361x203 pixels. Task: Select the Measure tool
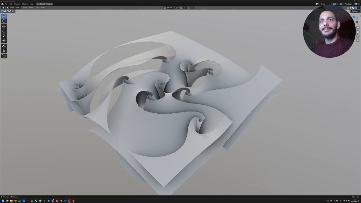pos(4,50)
